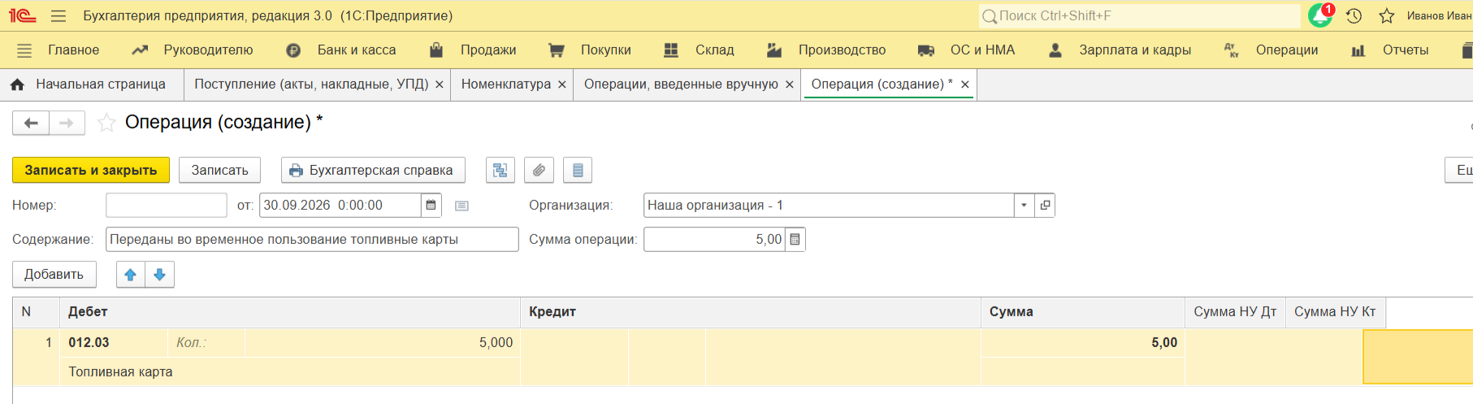Close the Номенклатура tab
Image resolution: width=1473 pixels, height=404 pixels.
tap(561, 85)
